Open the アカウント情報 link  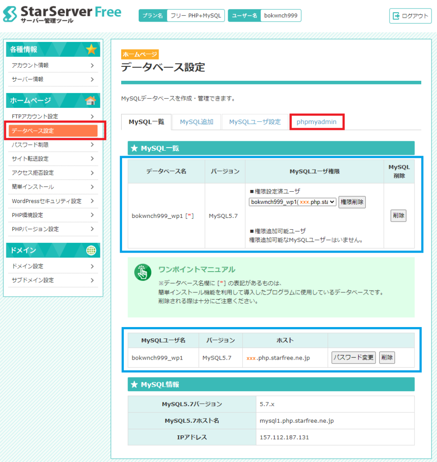point(30,65)
